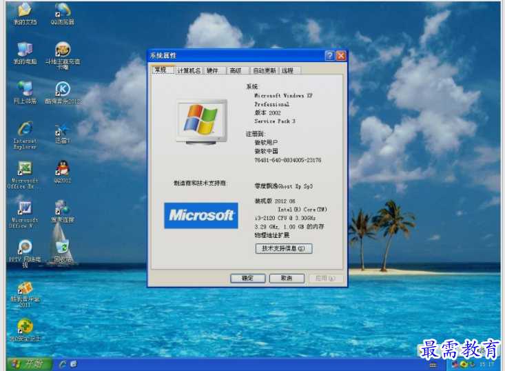
Task: Launch 360安全卫士 from the desktop
Action: tap(25, 330)
